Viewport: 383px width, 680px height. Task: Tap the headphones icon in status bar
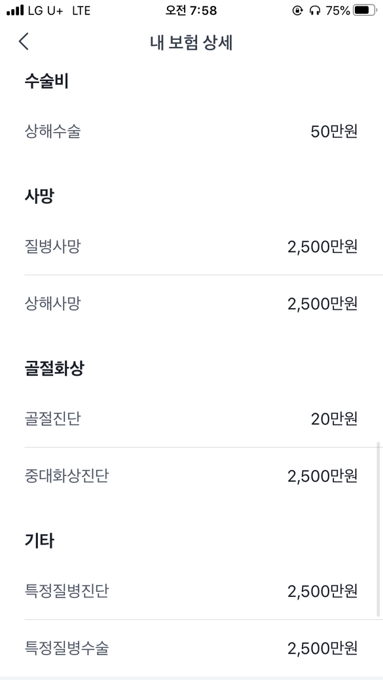tap(314, 11)
